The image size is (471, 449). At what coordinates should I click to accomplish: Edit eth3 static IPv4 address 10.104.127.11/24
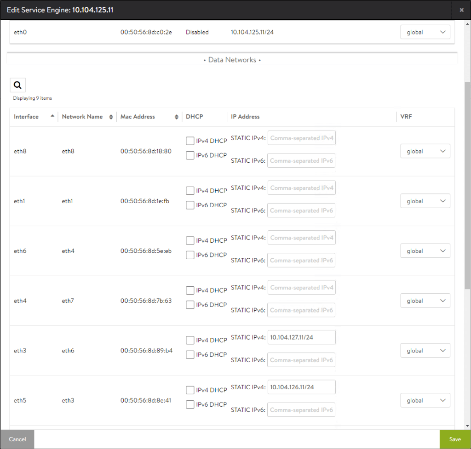[x=301, y=337]
